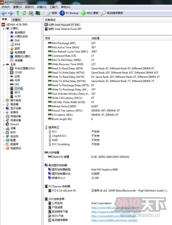Select DMI in the tree
This screenshot has height=225, width=172.
17,40
